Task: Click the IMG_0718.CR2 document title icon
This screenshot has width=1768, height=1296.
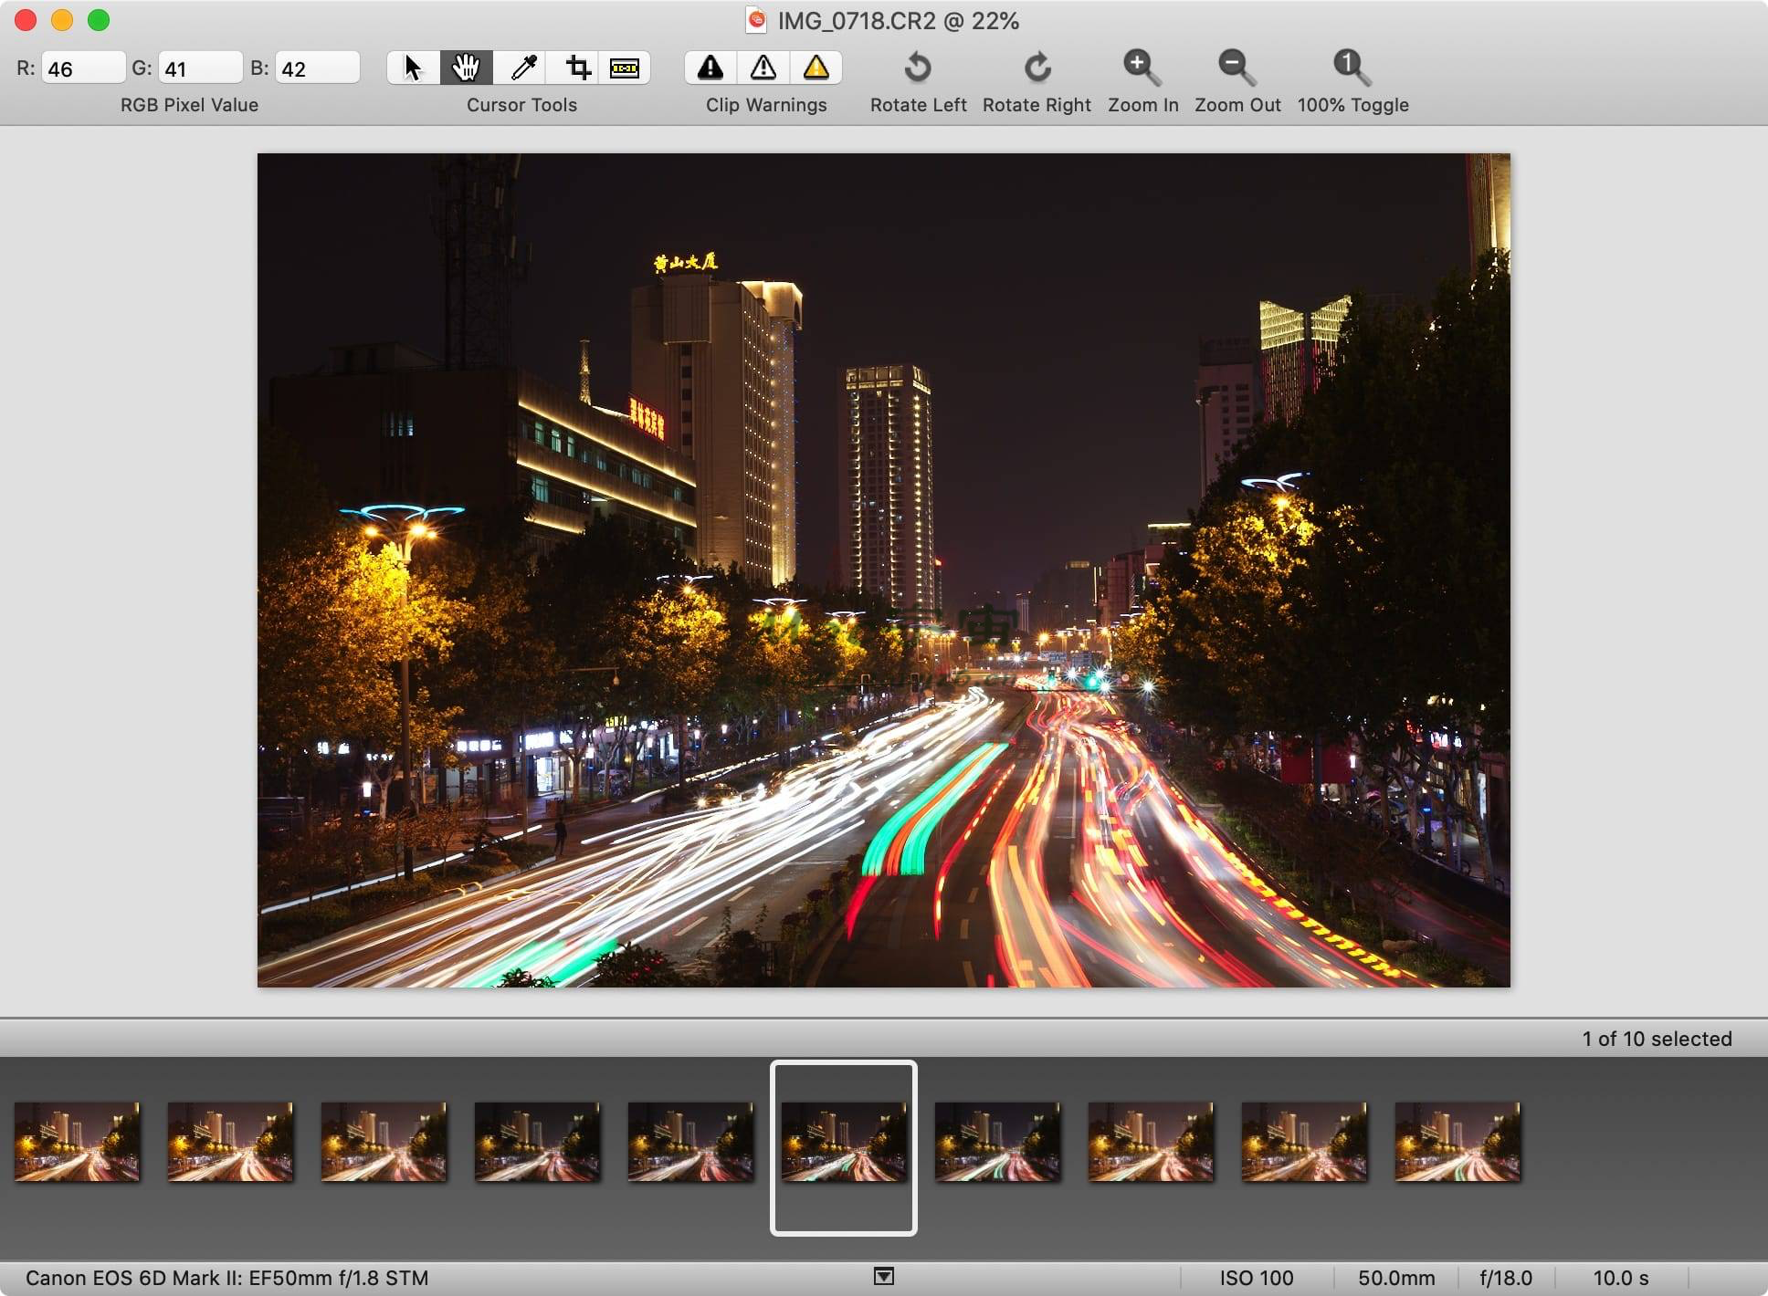Action: coord(756,20)
